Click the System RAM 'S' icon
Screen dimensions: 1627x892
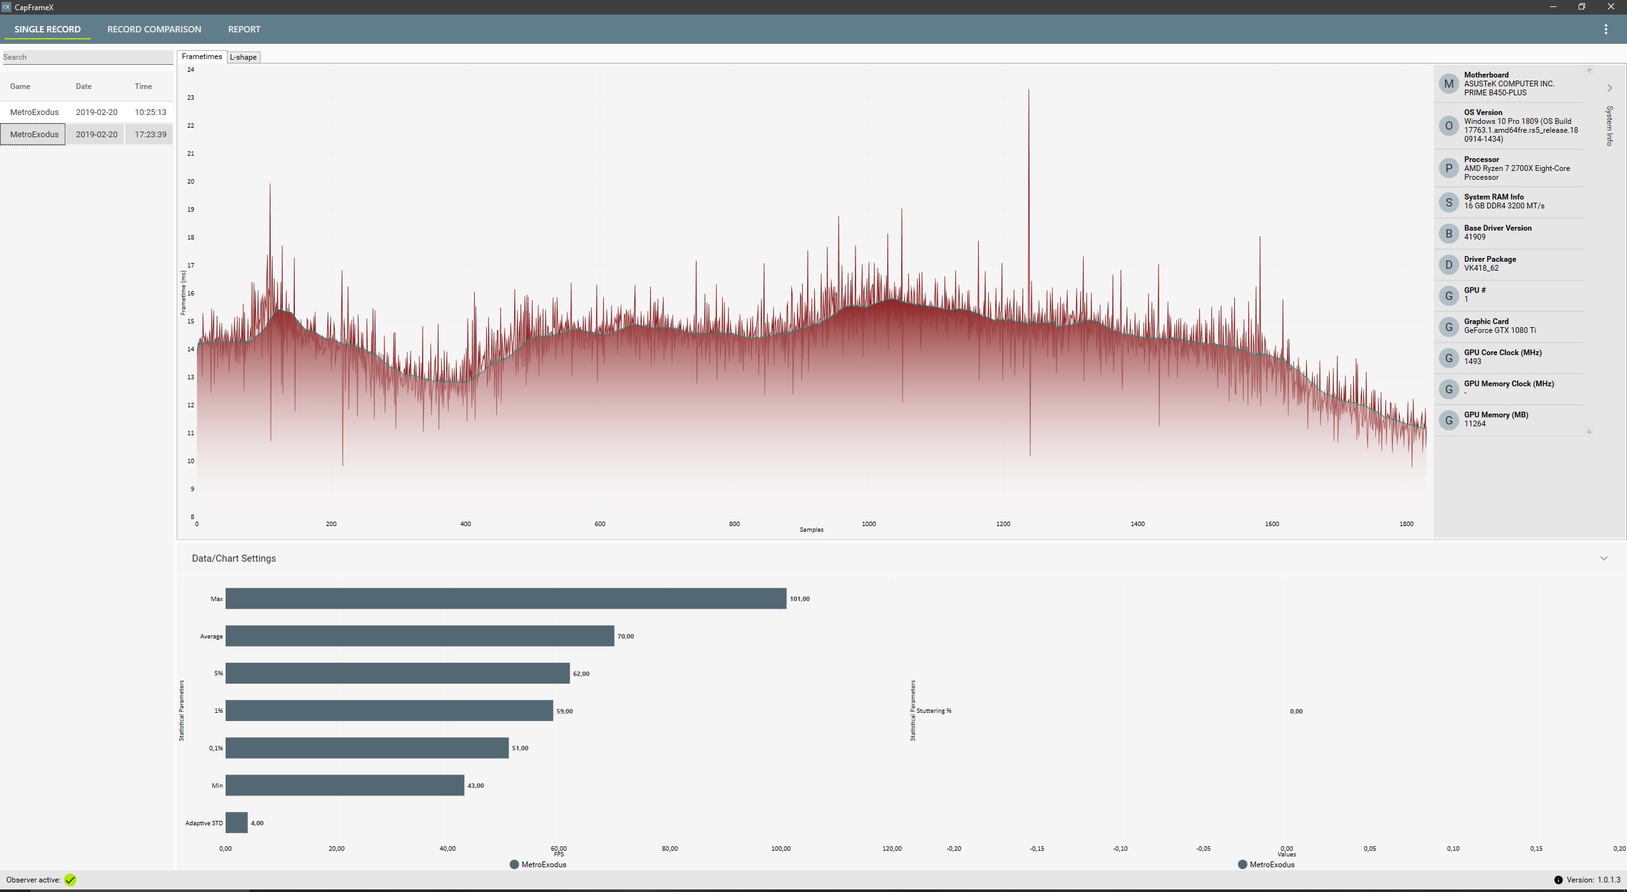tap(1448, 202)
